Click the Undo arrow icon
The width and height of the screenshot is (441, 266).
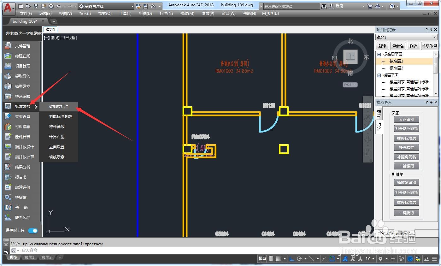tap(59, 6)
